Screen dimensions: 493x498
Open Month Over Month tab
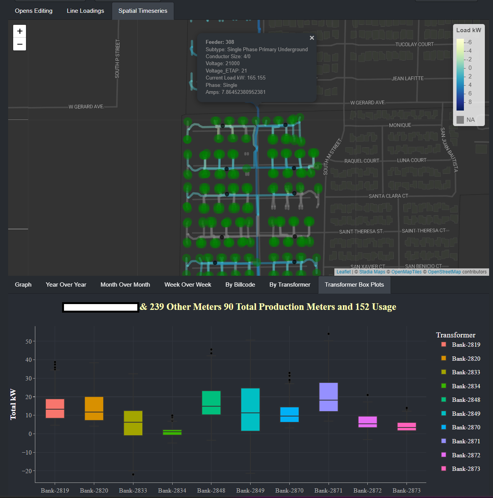click(125, 285)
